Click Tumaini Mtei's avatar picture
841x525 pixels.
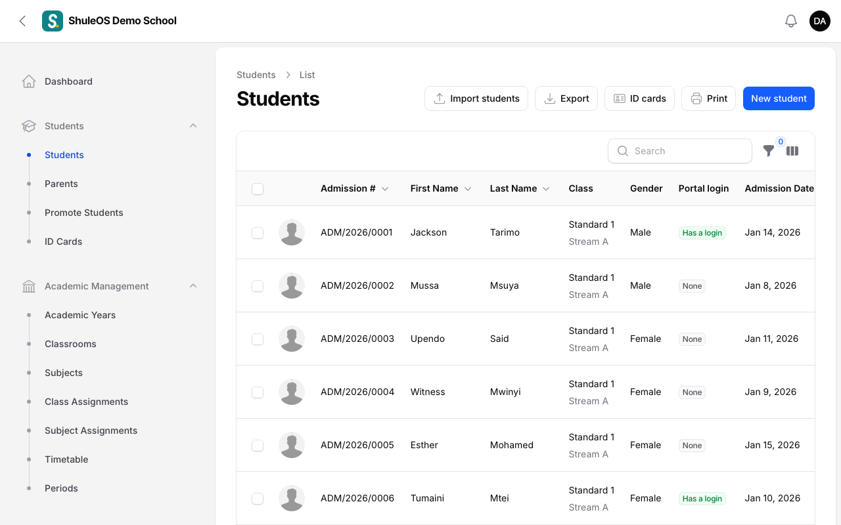pyautogui.click(x=292, y=498)
